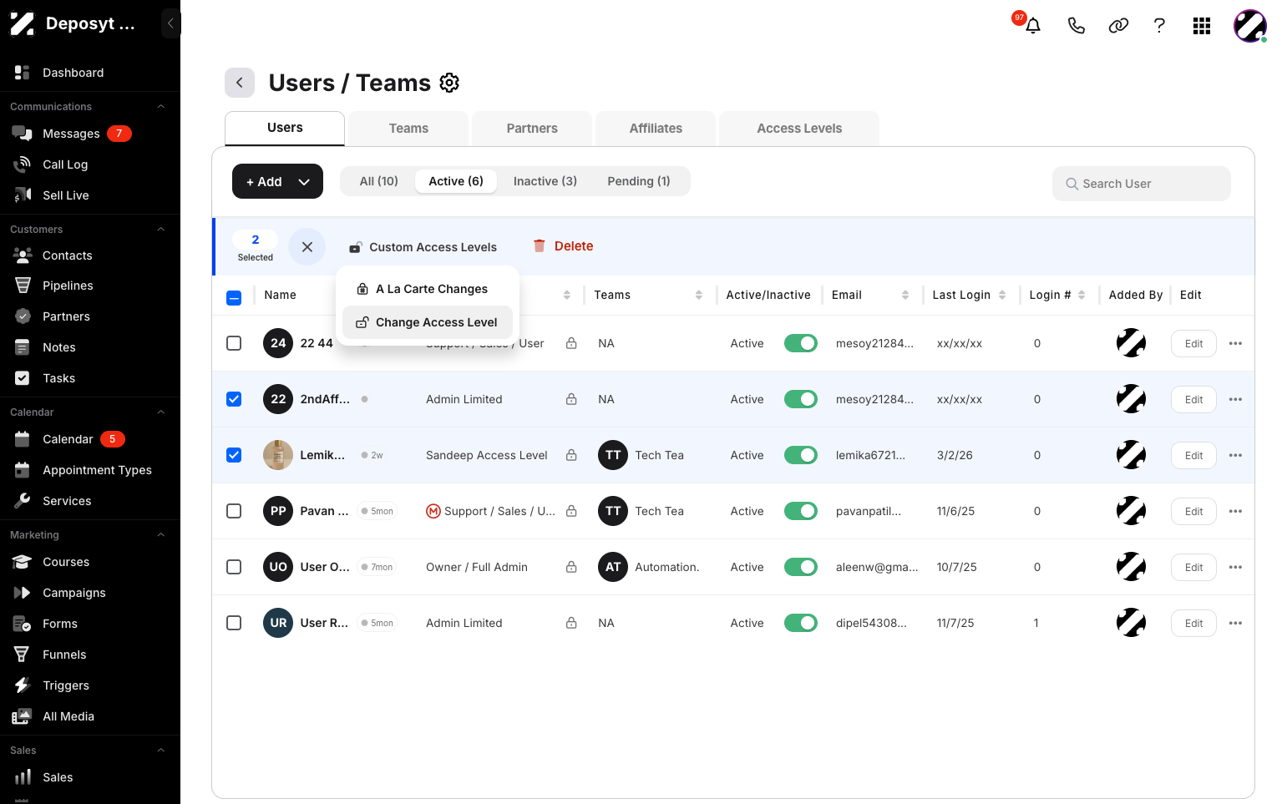This screenshot has height=804, width=1287.
Task: Choose A La Carte Changes option
Action: click(428, 289)
